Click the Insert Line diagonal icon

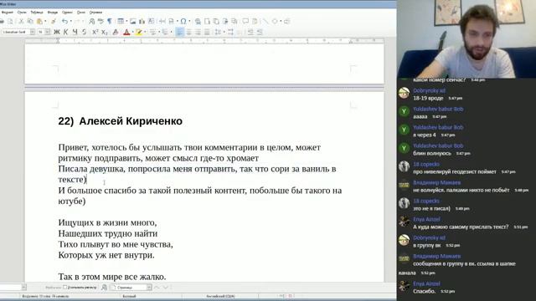265,21
